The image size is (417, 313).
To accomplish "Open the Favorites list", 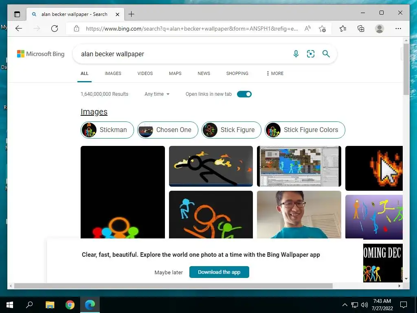I will [343, 29].
